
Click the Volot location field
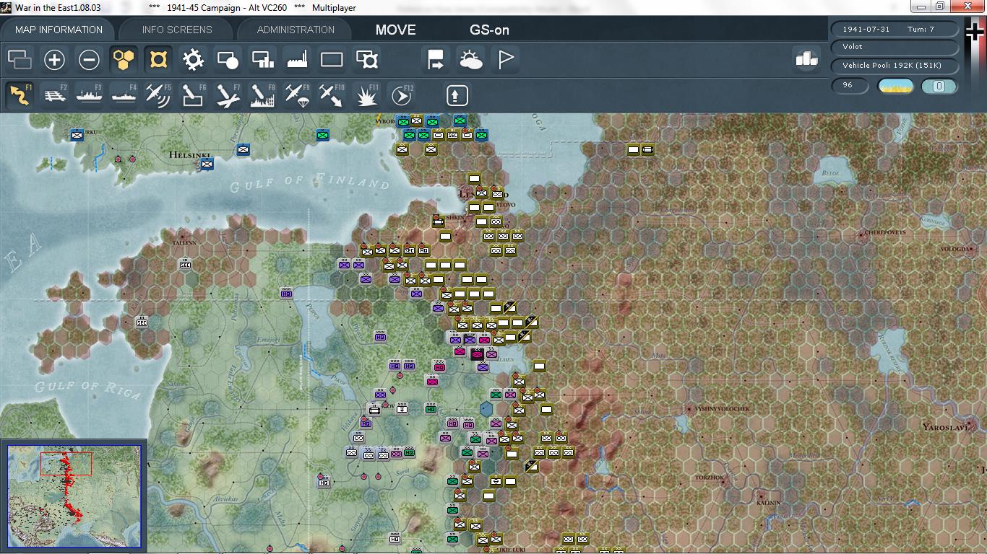point(896,47)
